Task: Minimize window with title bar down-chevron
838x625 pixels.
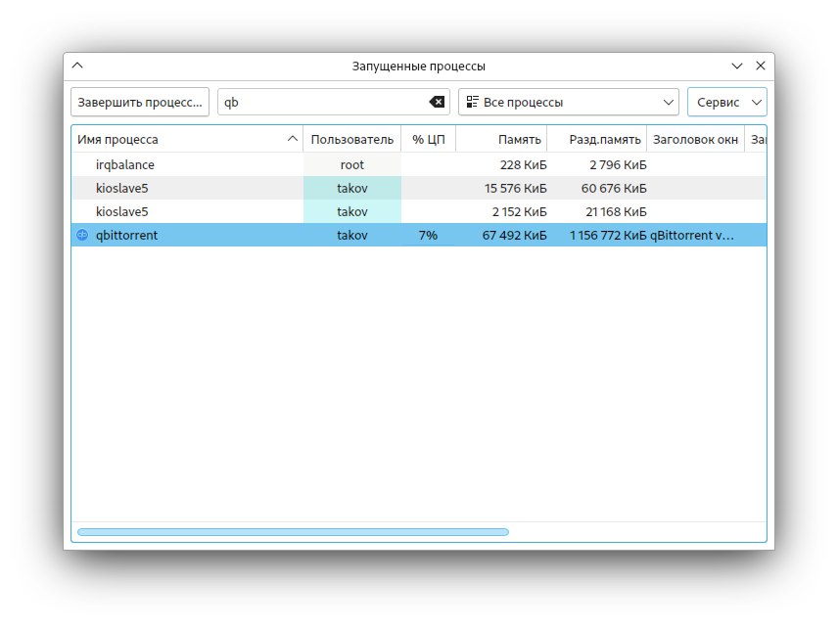Action: coord(737,66)
